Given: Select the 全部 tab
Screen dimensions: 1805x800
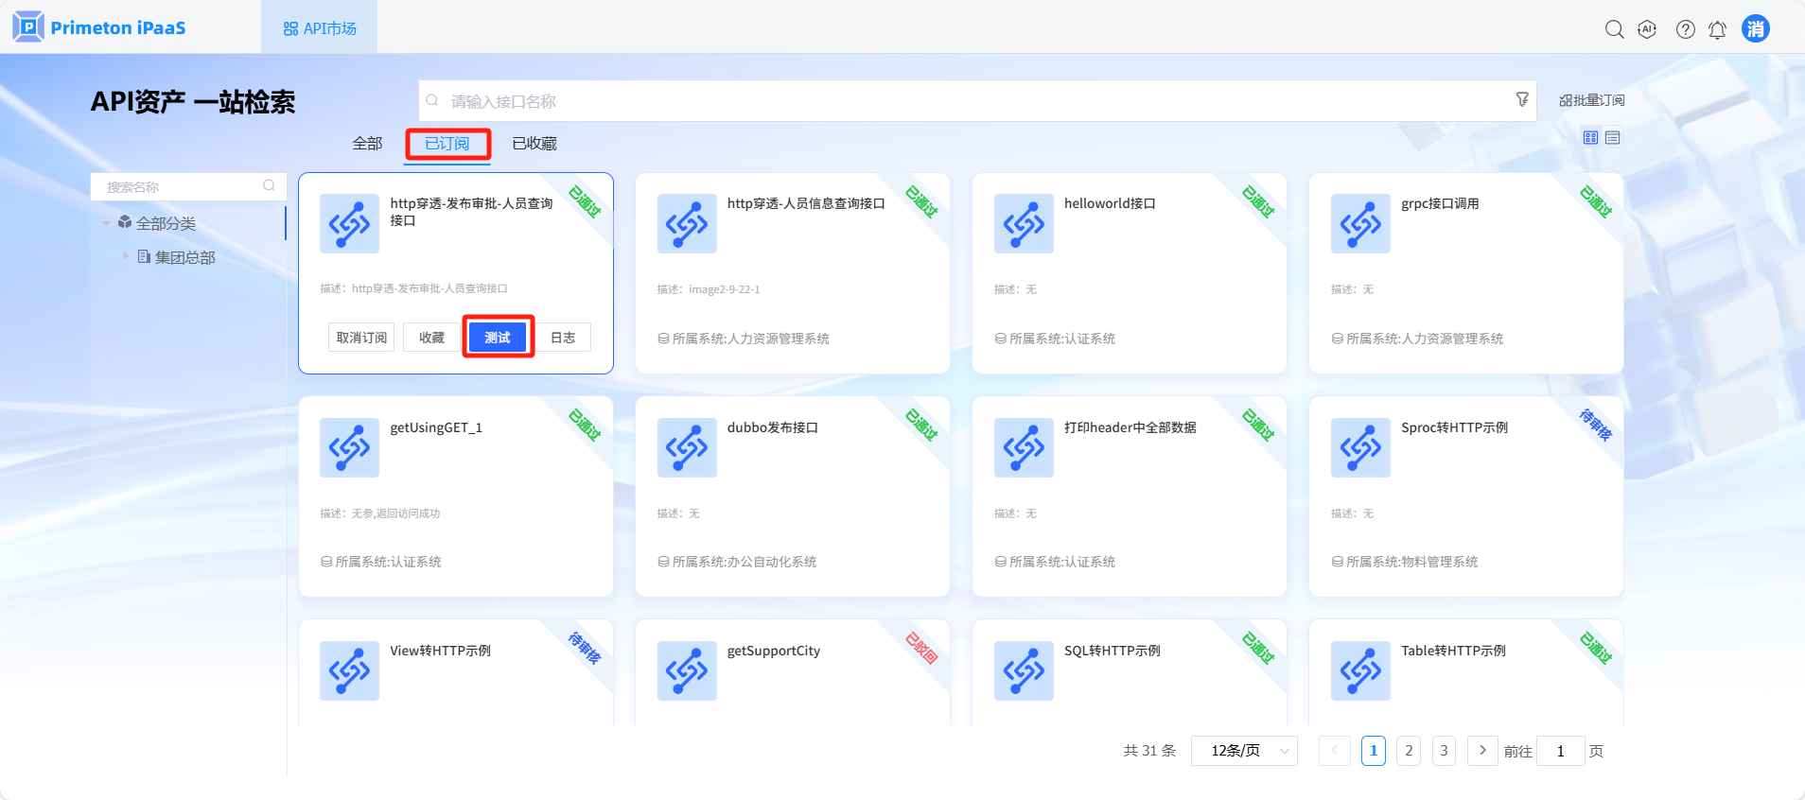Looking at the screenshot, I should (x=367, y=144).
